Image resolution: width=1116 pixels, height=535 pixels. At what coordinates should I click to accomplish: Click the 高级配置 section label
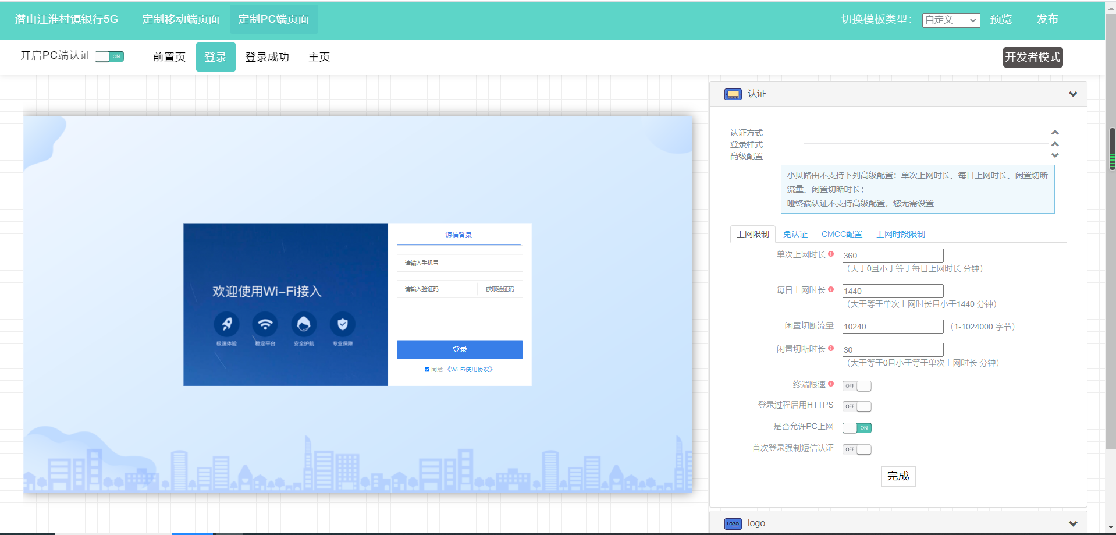point(747,156)
